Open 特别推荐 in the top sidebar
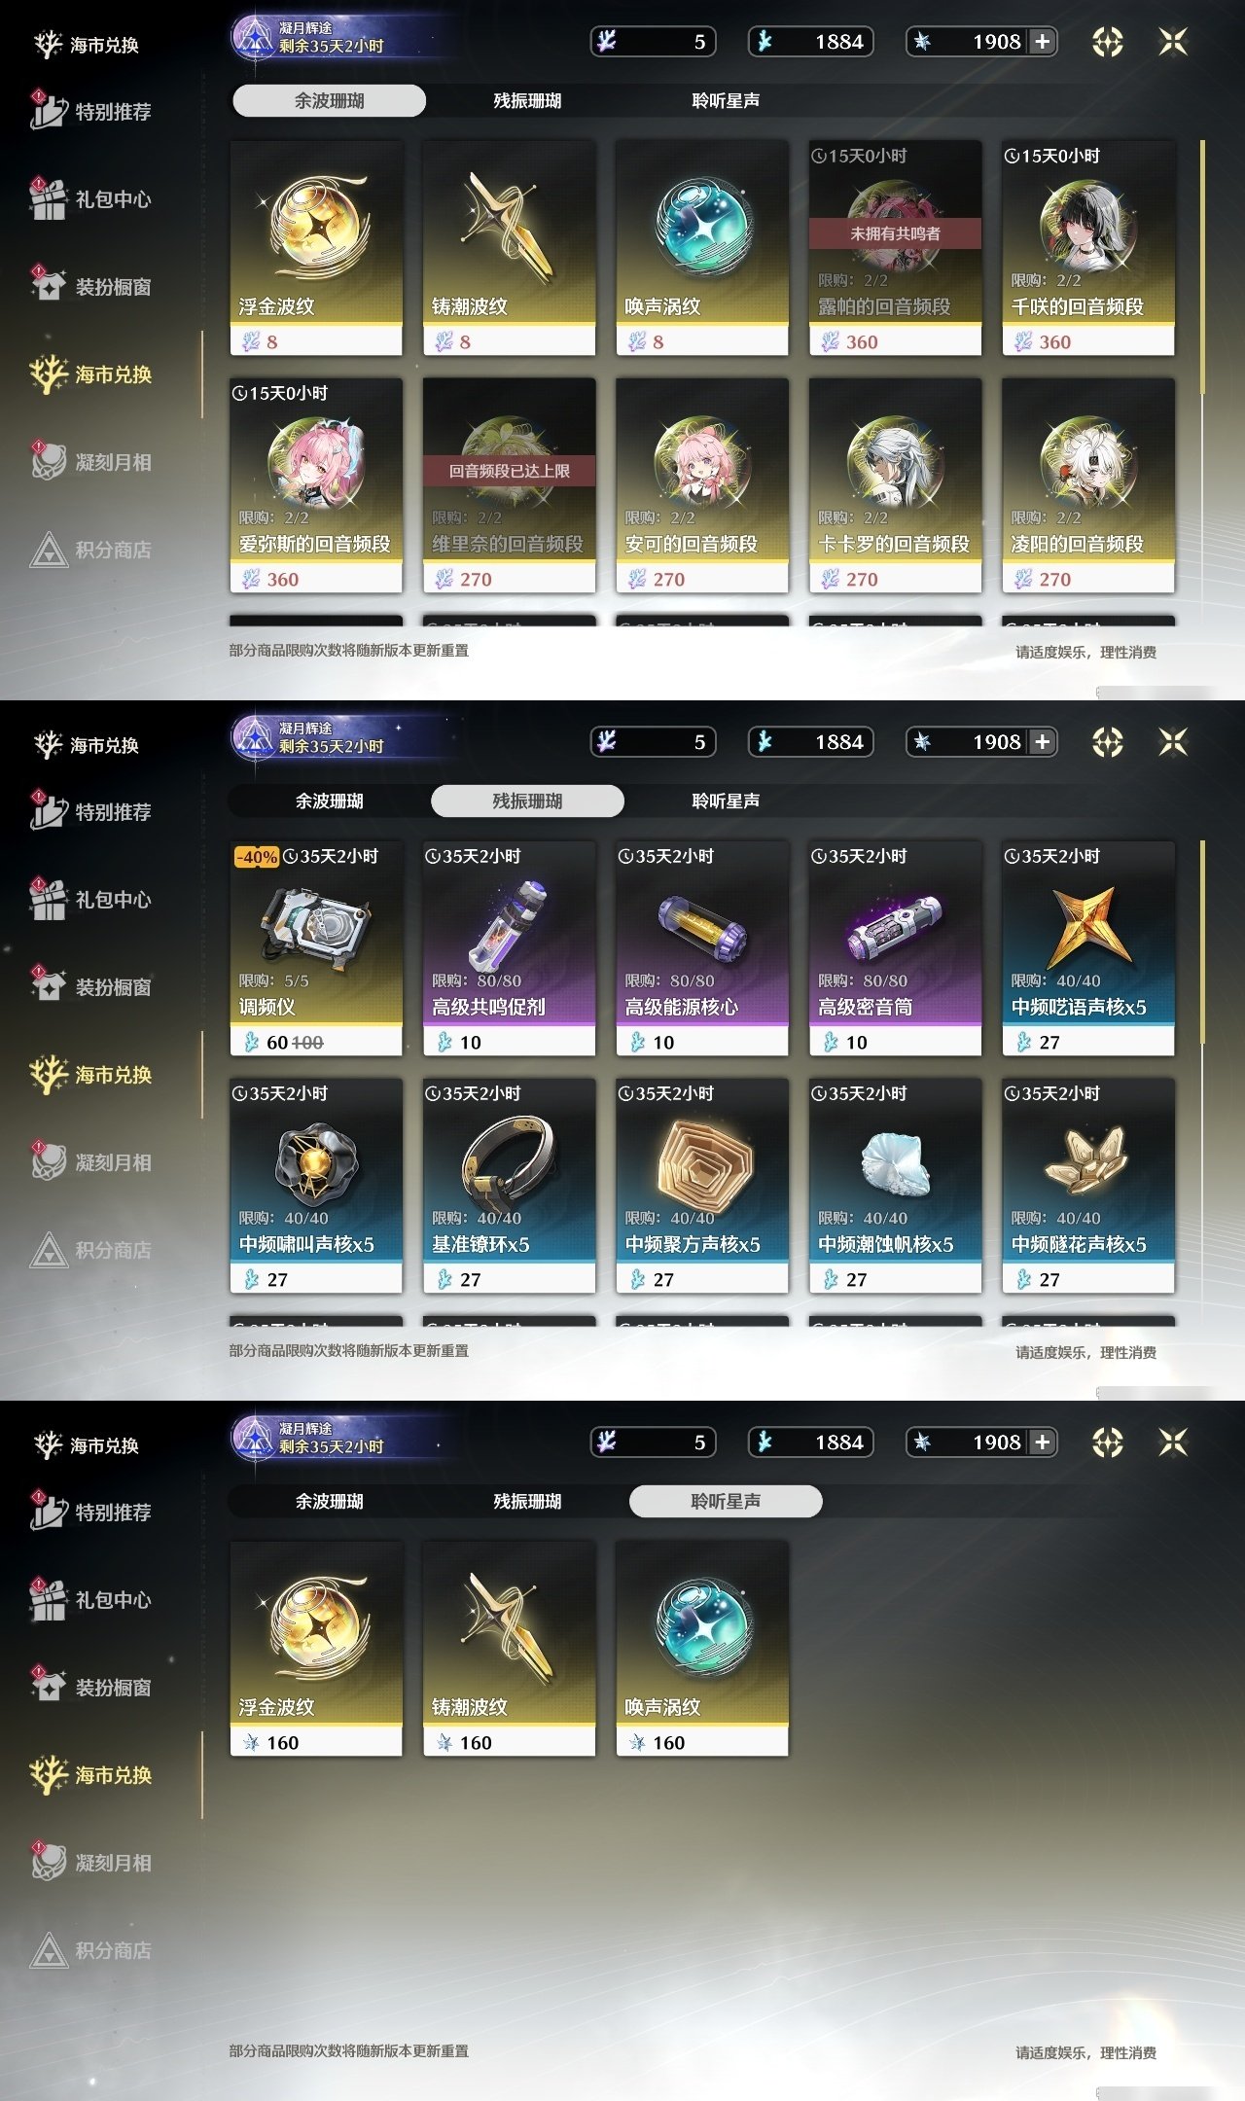Screen dimensions: 1245x2101 90,111
